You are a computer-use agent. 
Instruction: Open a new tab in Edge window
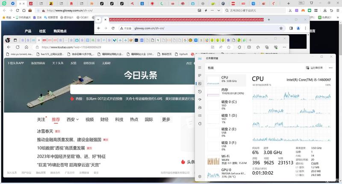point(250,40)
